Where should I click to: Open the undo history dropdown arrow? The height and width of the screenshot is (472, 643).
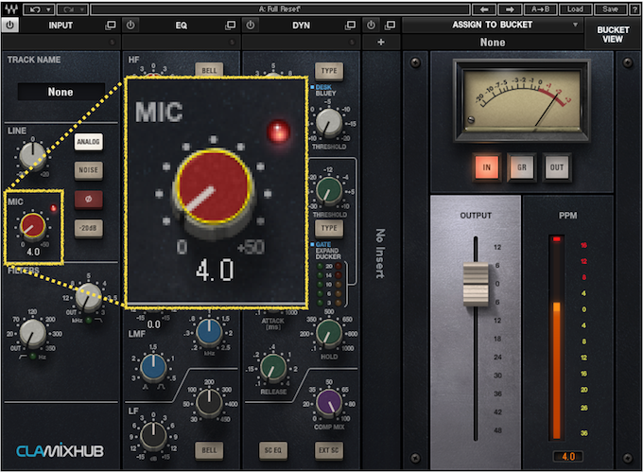(49, 9)
